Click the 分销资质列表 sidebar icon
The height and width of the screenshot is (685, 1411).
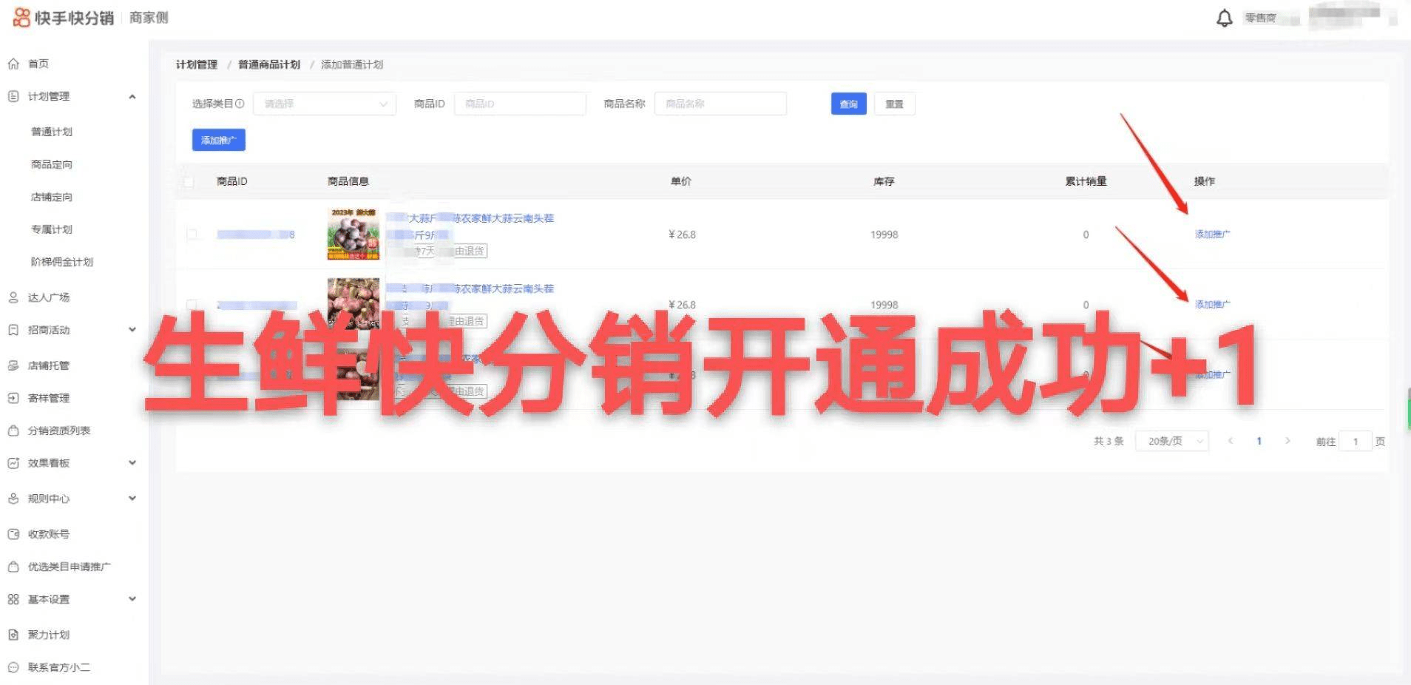13,431
